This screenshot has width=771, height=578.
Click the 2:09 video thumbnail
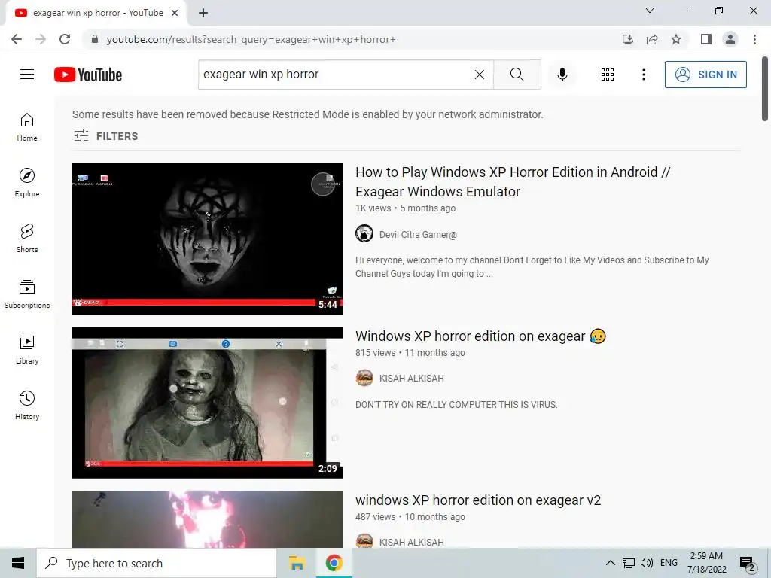208,403
